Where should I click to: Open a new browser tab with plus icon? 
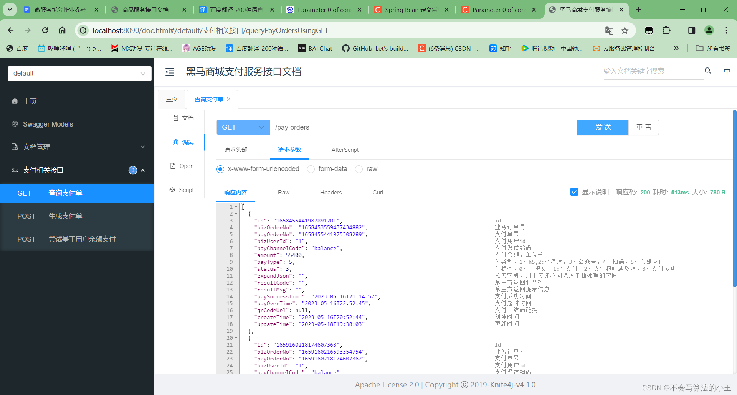coord(638,10)
